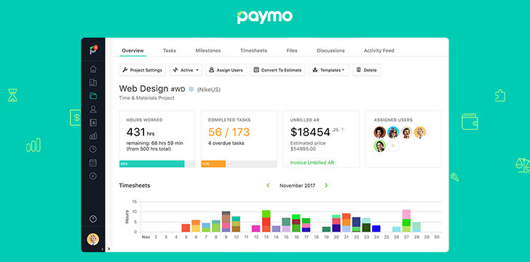Click the green-background assigned user avatar
Viewport: 530px width, 262px height.
coord(379,146)
